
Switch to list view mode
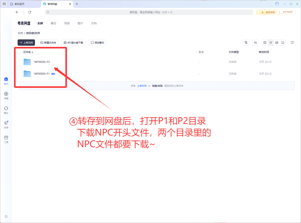(x=271, y=42)
